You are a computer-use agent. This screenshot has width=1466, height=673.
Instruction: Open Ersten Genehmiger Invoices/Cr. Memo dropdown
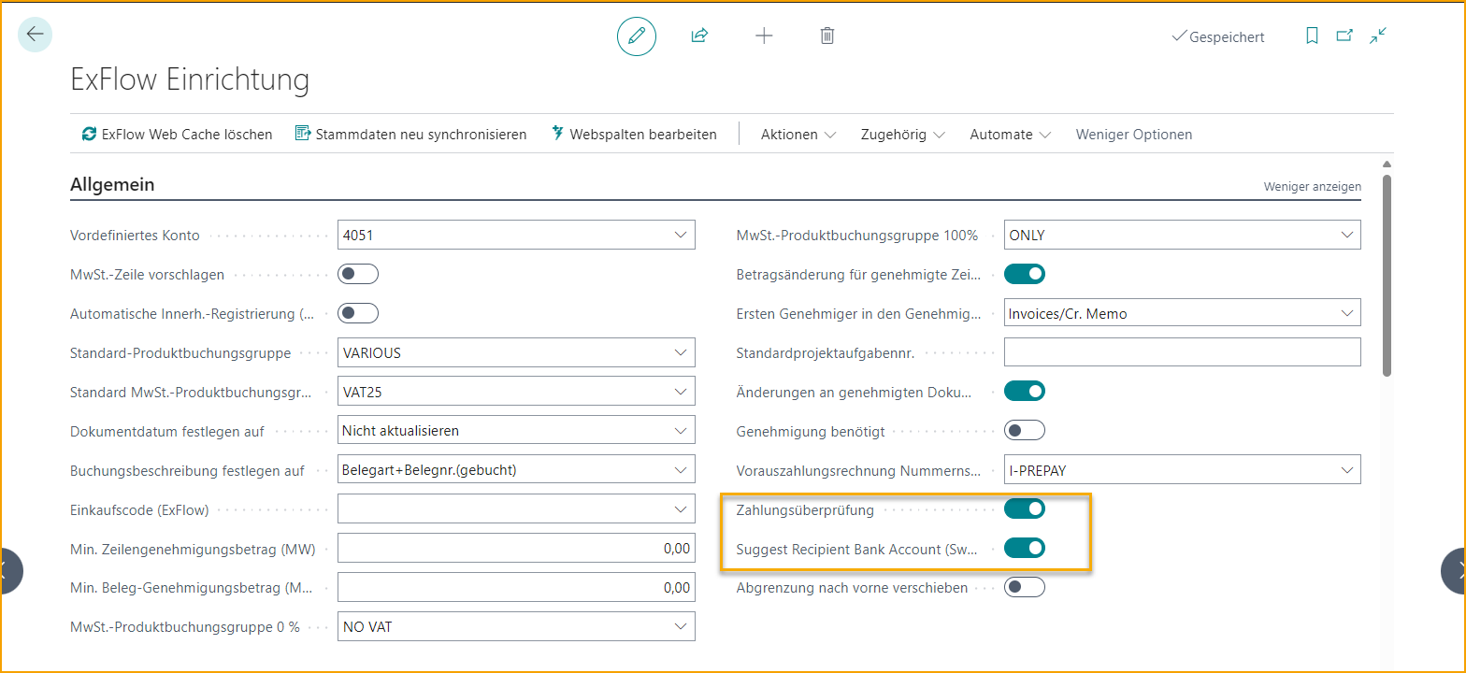coord(1347,313)
